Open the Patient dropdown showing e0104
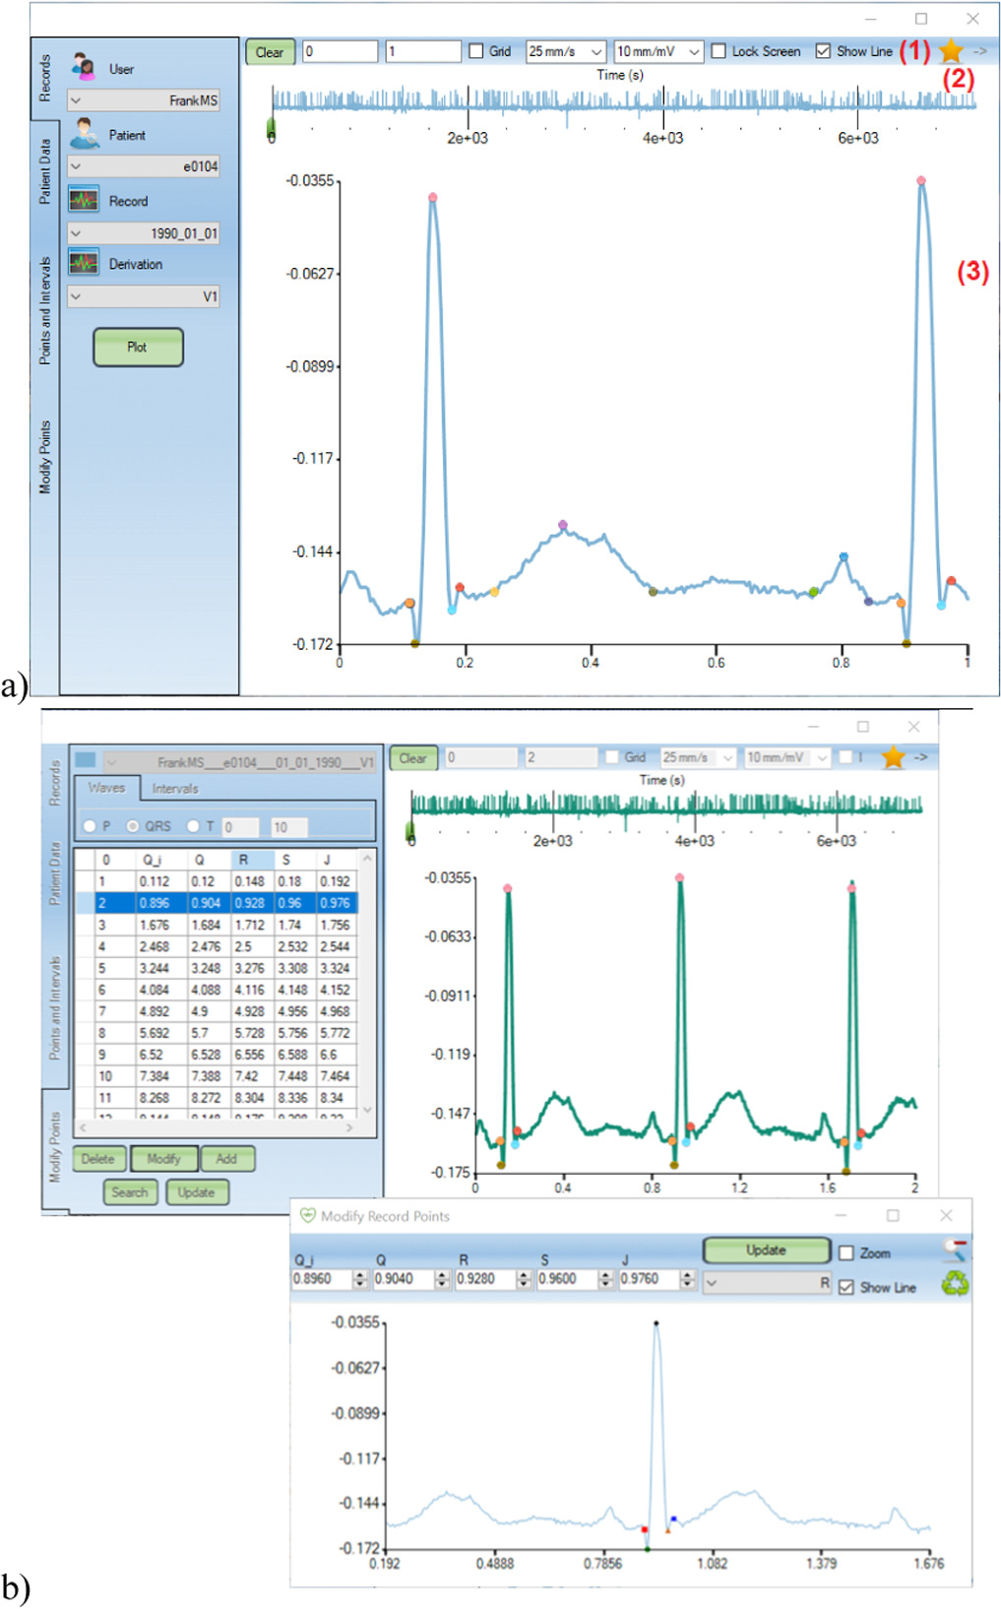 [x=144, y=166]
